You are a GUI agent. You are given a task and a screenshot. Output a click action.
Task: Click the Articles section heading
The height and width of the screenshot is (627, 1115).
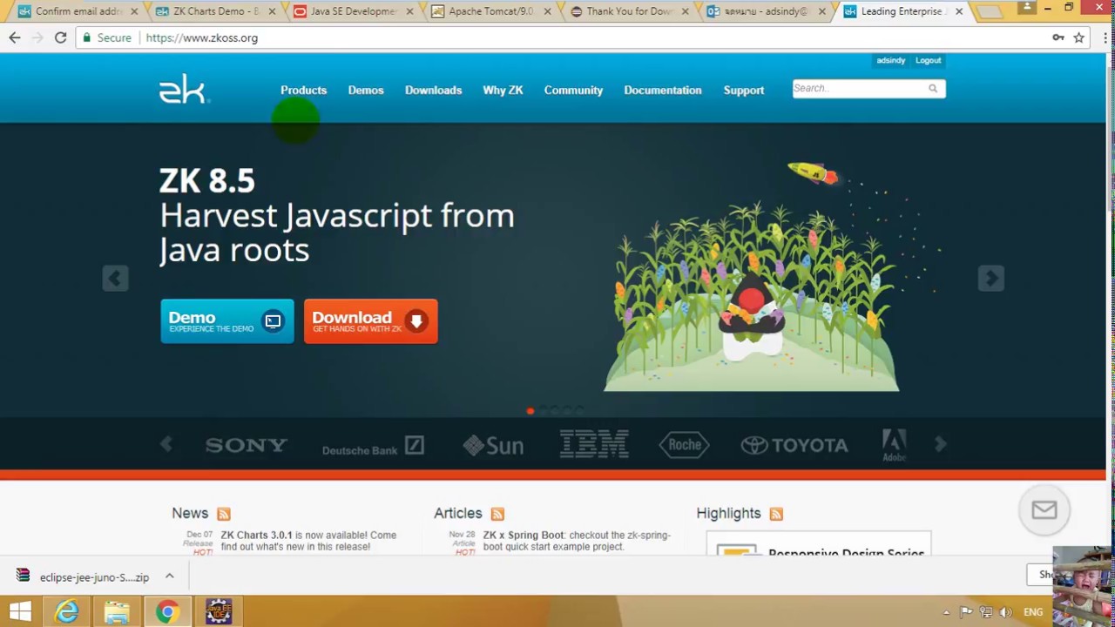[x=458, y=513]
